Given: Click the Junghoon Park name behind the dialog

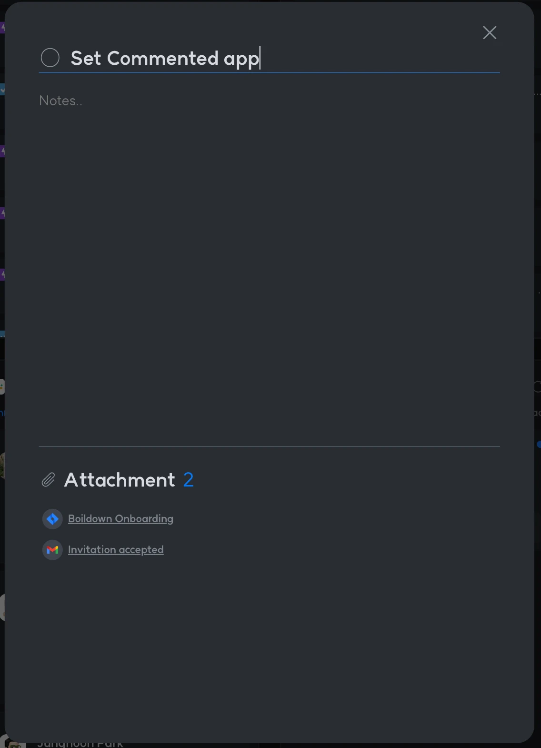Looking at the screenshot, I should [x=80, y=745].
